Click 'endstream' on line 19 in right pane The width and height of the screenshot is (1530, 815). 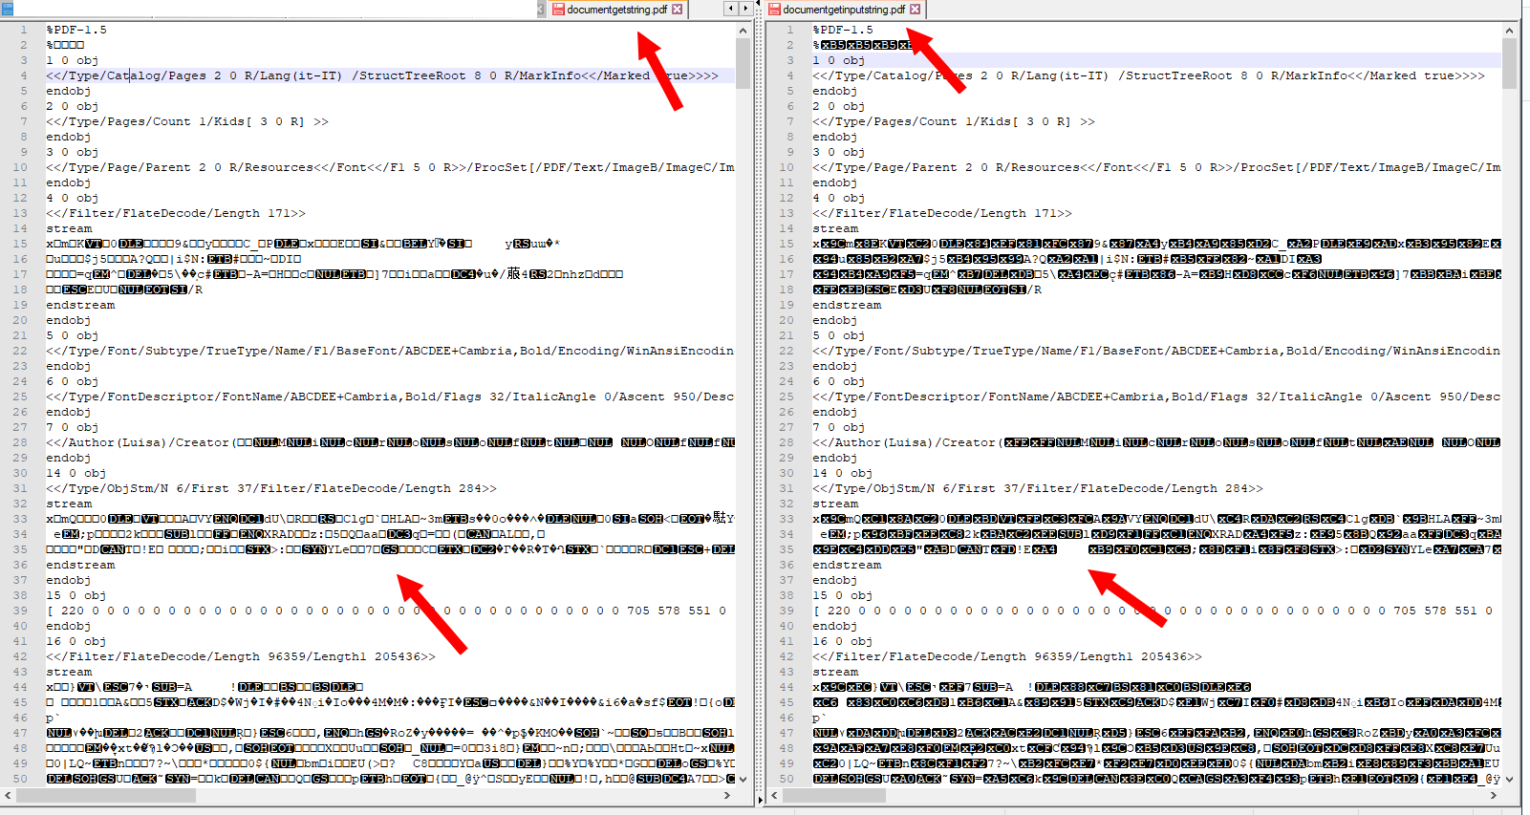pyautogui.click(x=847, y=305)
